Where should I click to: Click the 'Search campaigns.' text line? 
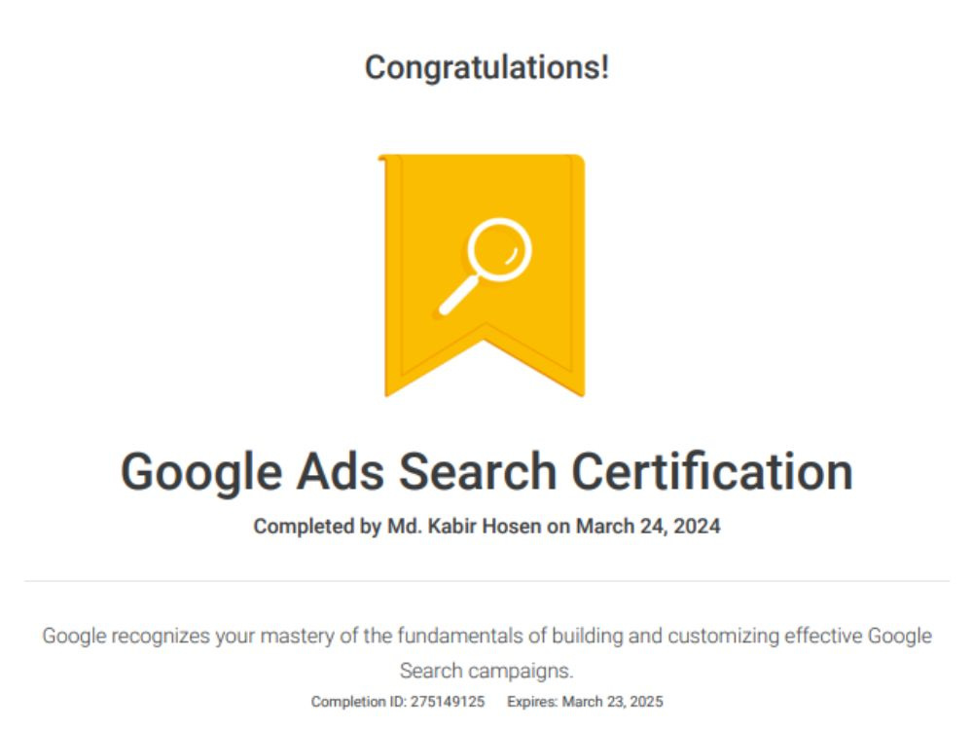click(487, 671)
